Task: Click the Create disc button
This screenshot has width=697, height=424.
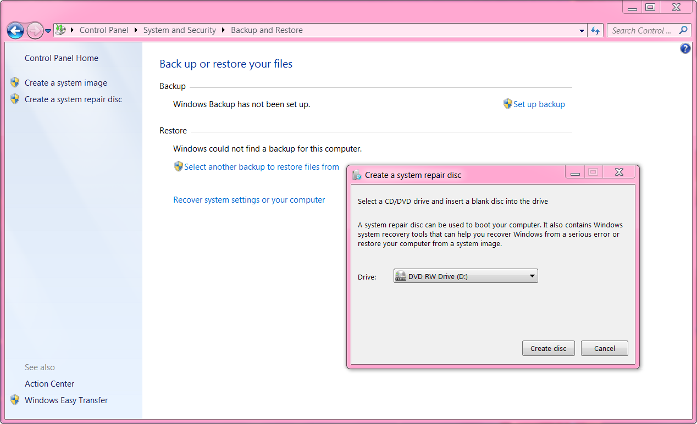Action: 548,348
